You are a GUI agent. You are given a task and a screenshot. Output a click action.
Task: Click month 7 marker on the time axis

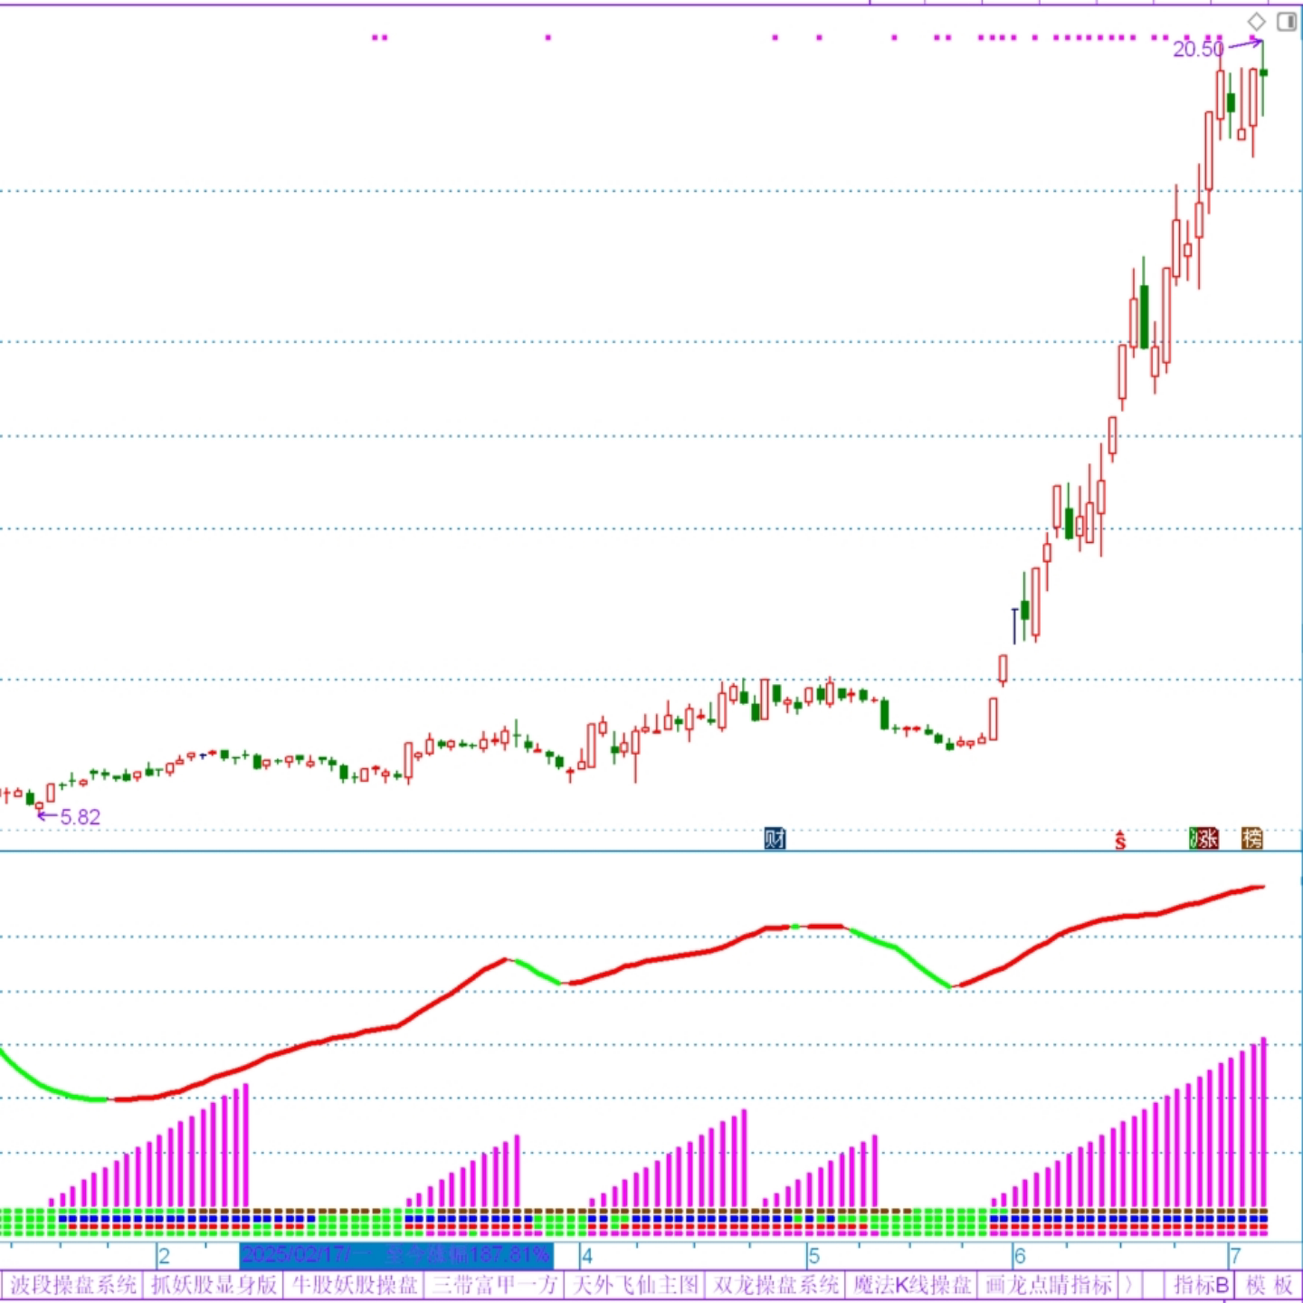[1234, 1256]
